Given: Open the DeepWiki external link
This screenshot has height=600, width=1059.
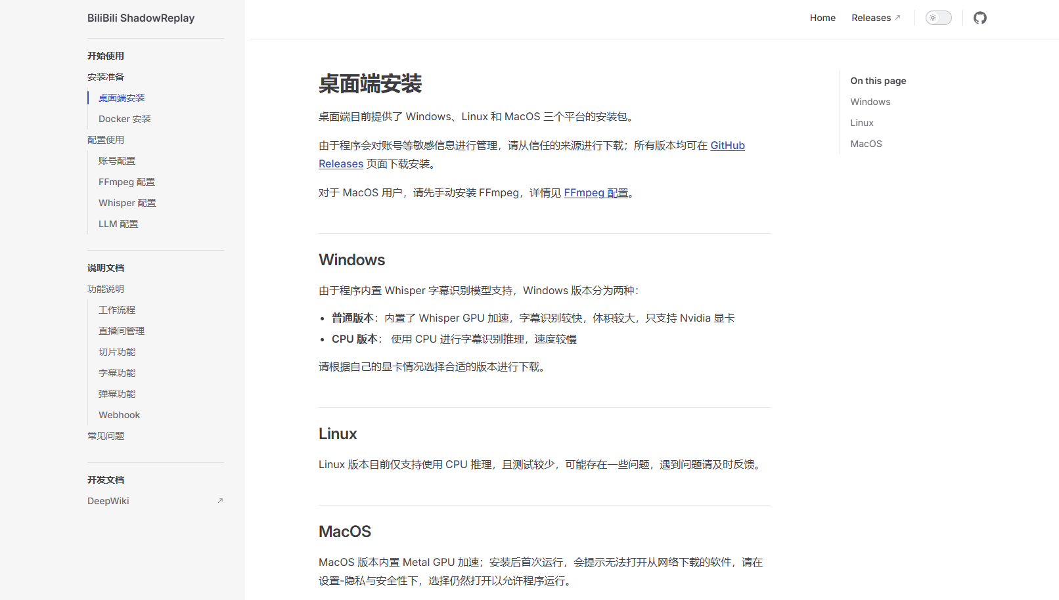Looking at the screenshot, I should coord(108,501).
